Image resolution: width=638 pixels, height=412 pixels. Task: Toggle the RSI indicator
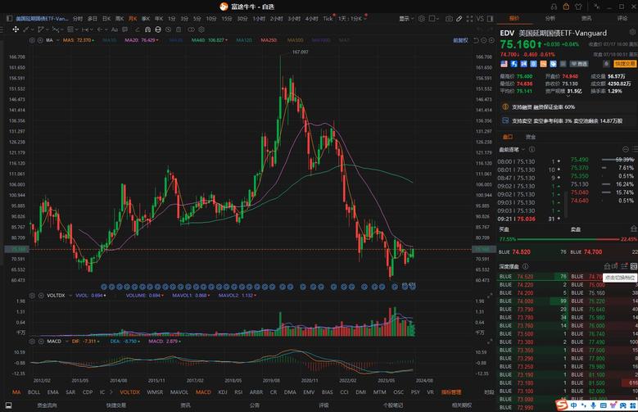238,392
